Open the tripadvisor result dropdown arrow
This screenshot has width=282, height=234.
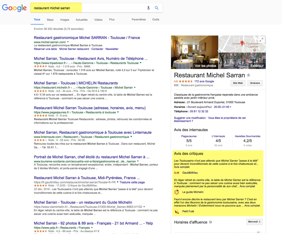(141, 63)
